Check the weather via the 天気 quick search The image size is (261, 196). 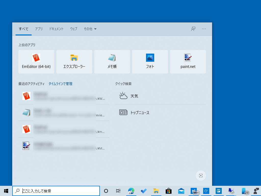[x=135, y=96]
